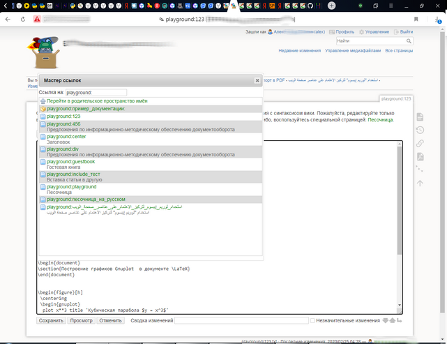
Task: Shrink edit window with down arrow icon
Action: [386, 320]
